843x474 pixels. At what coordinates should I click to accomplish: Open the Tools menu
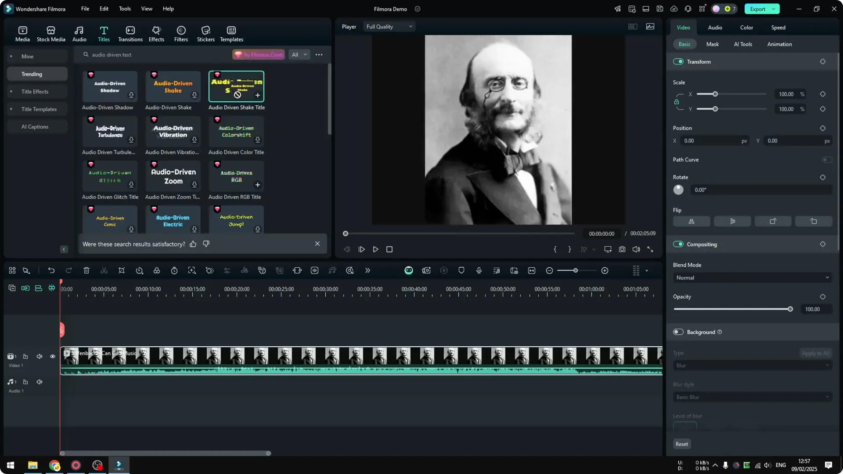point(124,9)
